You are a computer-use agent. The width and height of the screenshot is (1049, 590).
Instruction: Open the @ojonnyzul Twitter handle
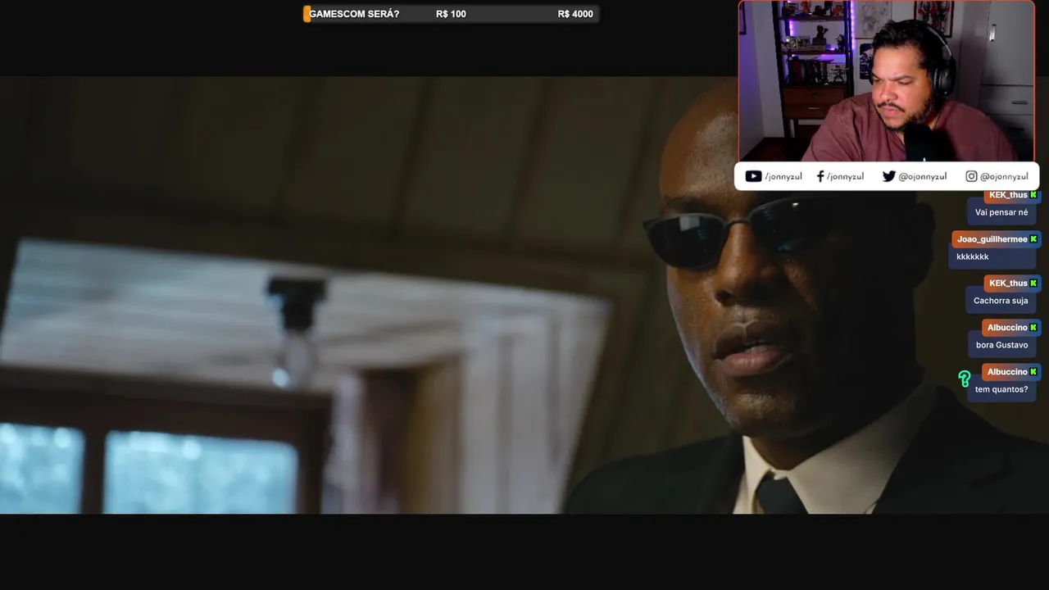(923, 176)
